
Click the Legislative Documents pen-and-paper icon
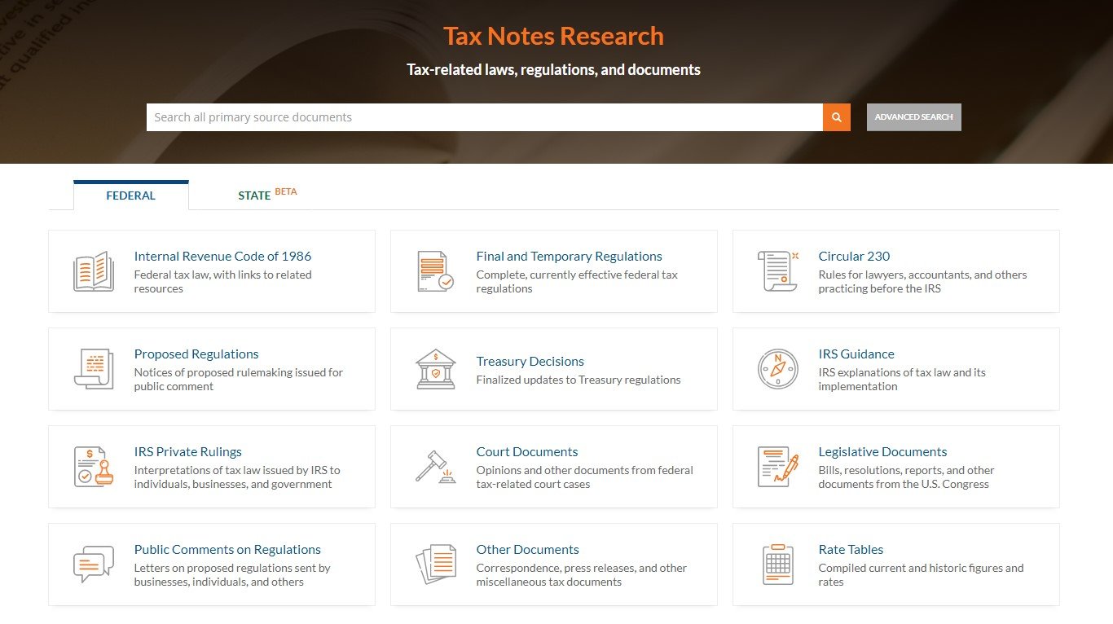[777, 467]
